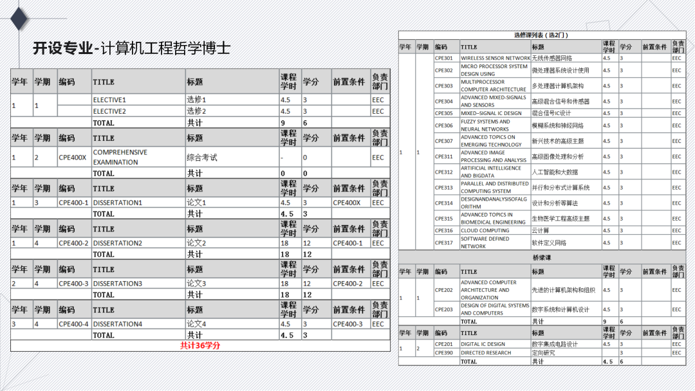695x391 pixels.
Task: Click MICRO PROCESSOR SYSTEM DESIGN USING title
Action: (494, 70)
